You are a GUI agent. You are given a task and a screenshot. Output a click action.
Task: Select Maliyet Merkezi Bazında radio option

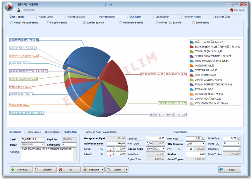pyautogui.click(x=12, y=23)
